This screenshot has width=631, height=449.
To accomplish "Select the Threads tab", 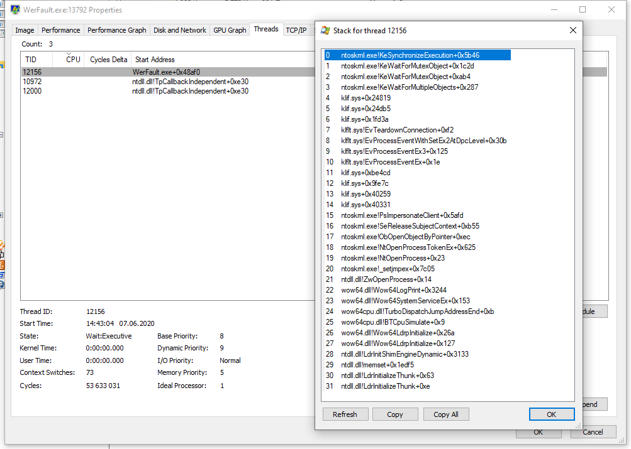I will (x=266, y=29).
